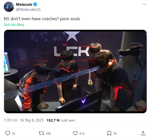Click the bookmark count number 78

click(115, 133)
